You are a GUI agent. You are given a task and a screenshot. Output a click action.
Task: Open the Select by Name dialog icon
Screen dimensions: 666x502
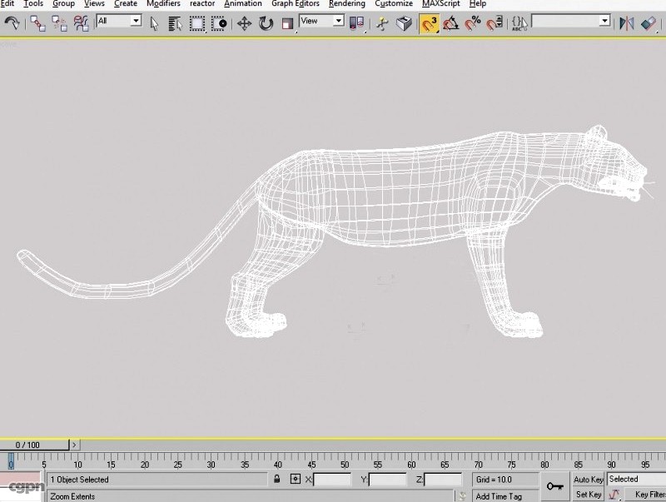pos(175,23)
